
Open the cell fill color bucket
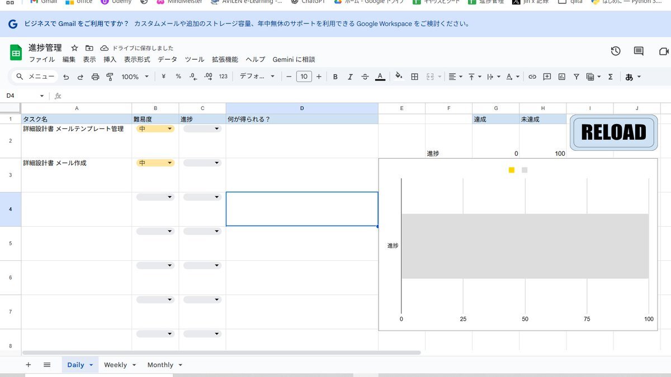click(399, 77)
